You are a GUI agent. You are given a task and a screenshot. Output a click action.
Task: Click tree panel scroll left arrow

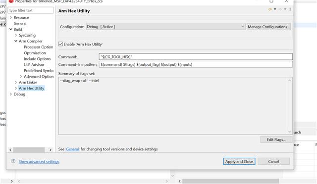coord(10,150)
